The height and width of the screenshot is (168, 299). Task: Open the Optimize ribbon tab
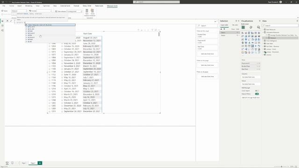46,6
